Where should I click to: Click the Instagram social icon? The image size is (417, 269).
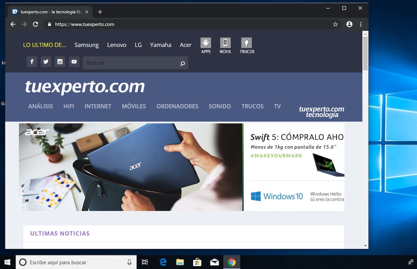click(60, 62)
